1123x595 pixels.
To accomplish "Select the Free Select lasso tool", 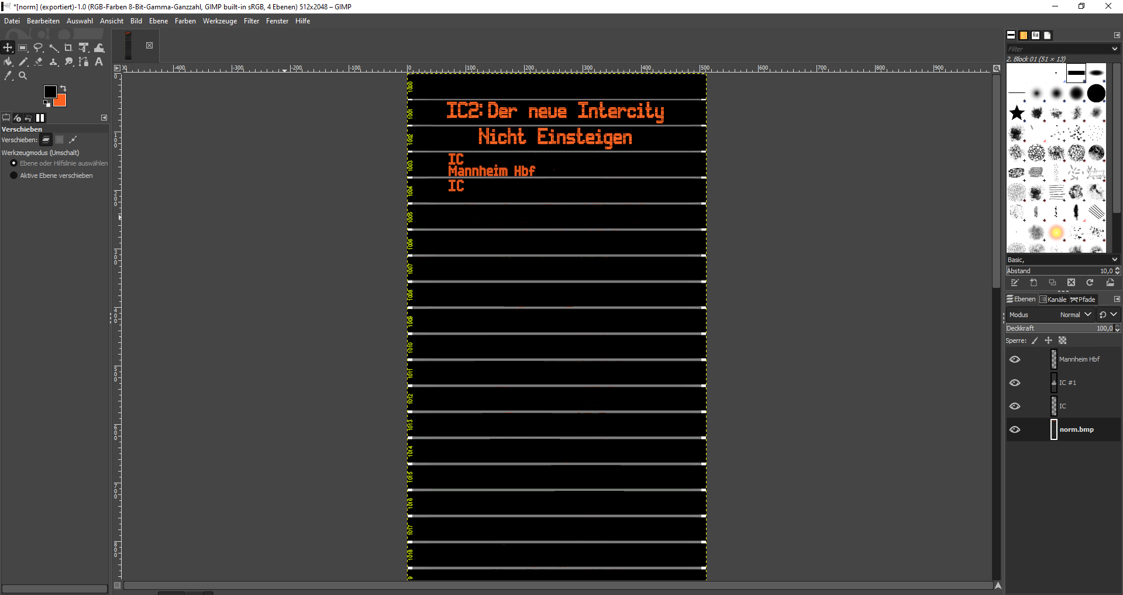I will pyautogui.click(x=39, y=48).
